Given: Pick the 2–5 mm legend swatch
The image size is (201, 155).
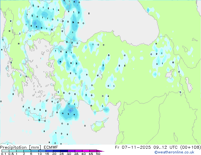Looking at the screenshot, I should point(27,151).
